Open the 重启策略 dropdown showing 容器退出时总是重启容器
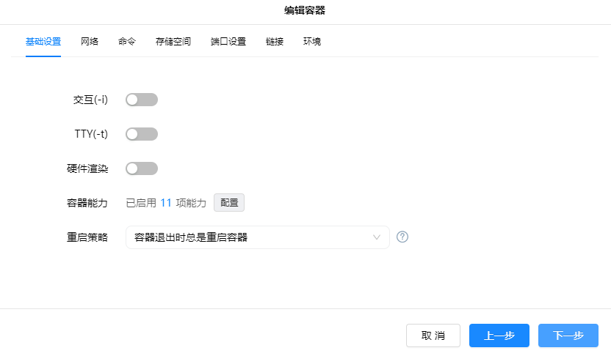Screen dimensions: 611x356 pyautogui.click(x=257, y=237)
